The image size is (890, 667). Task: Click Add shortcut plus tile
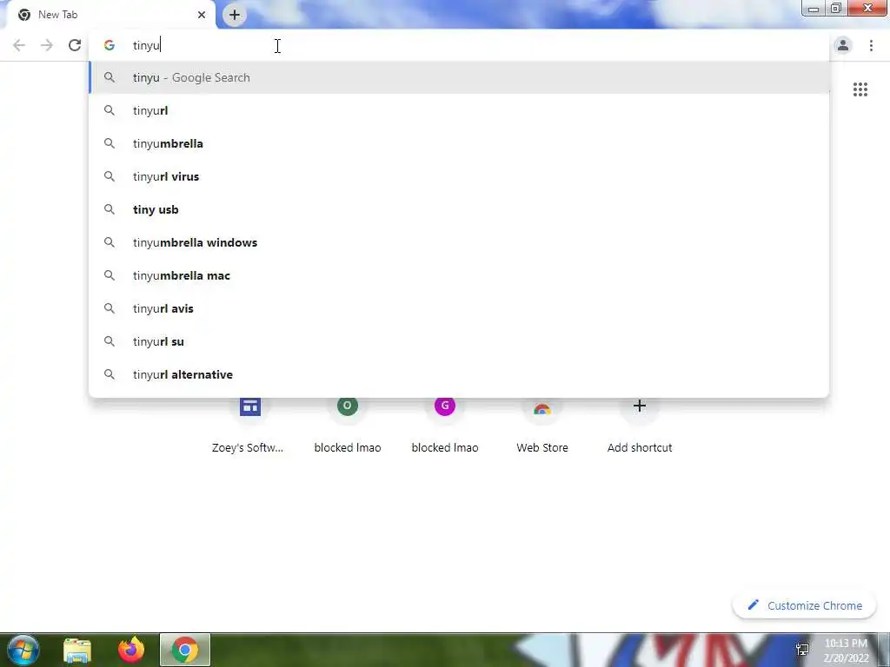640,426
